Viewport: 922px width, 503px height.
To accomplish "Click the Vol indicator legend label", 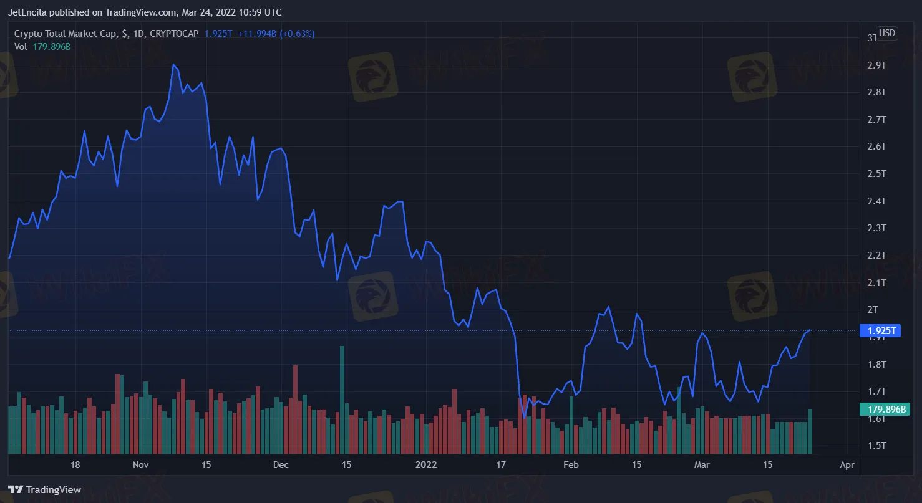I will (x=21, y=46).
